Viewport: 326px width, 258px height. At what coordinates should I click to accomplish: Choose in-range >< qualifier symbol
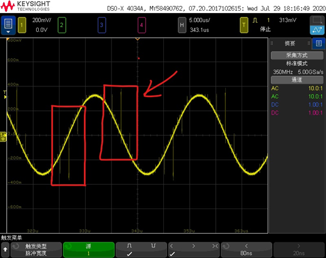pos(215,246)
